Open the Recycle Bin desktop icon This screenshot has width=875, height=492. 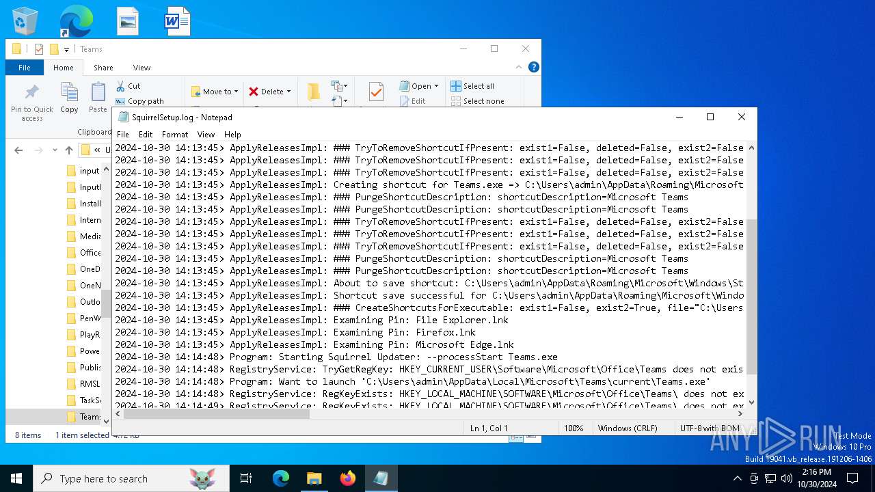click(x=25, y=21)
